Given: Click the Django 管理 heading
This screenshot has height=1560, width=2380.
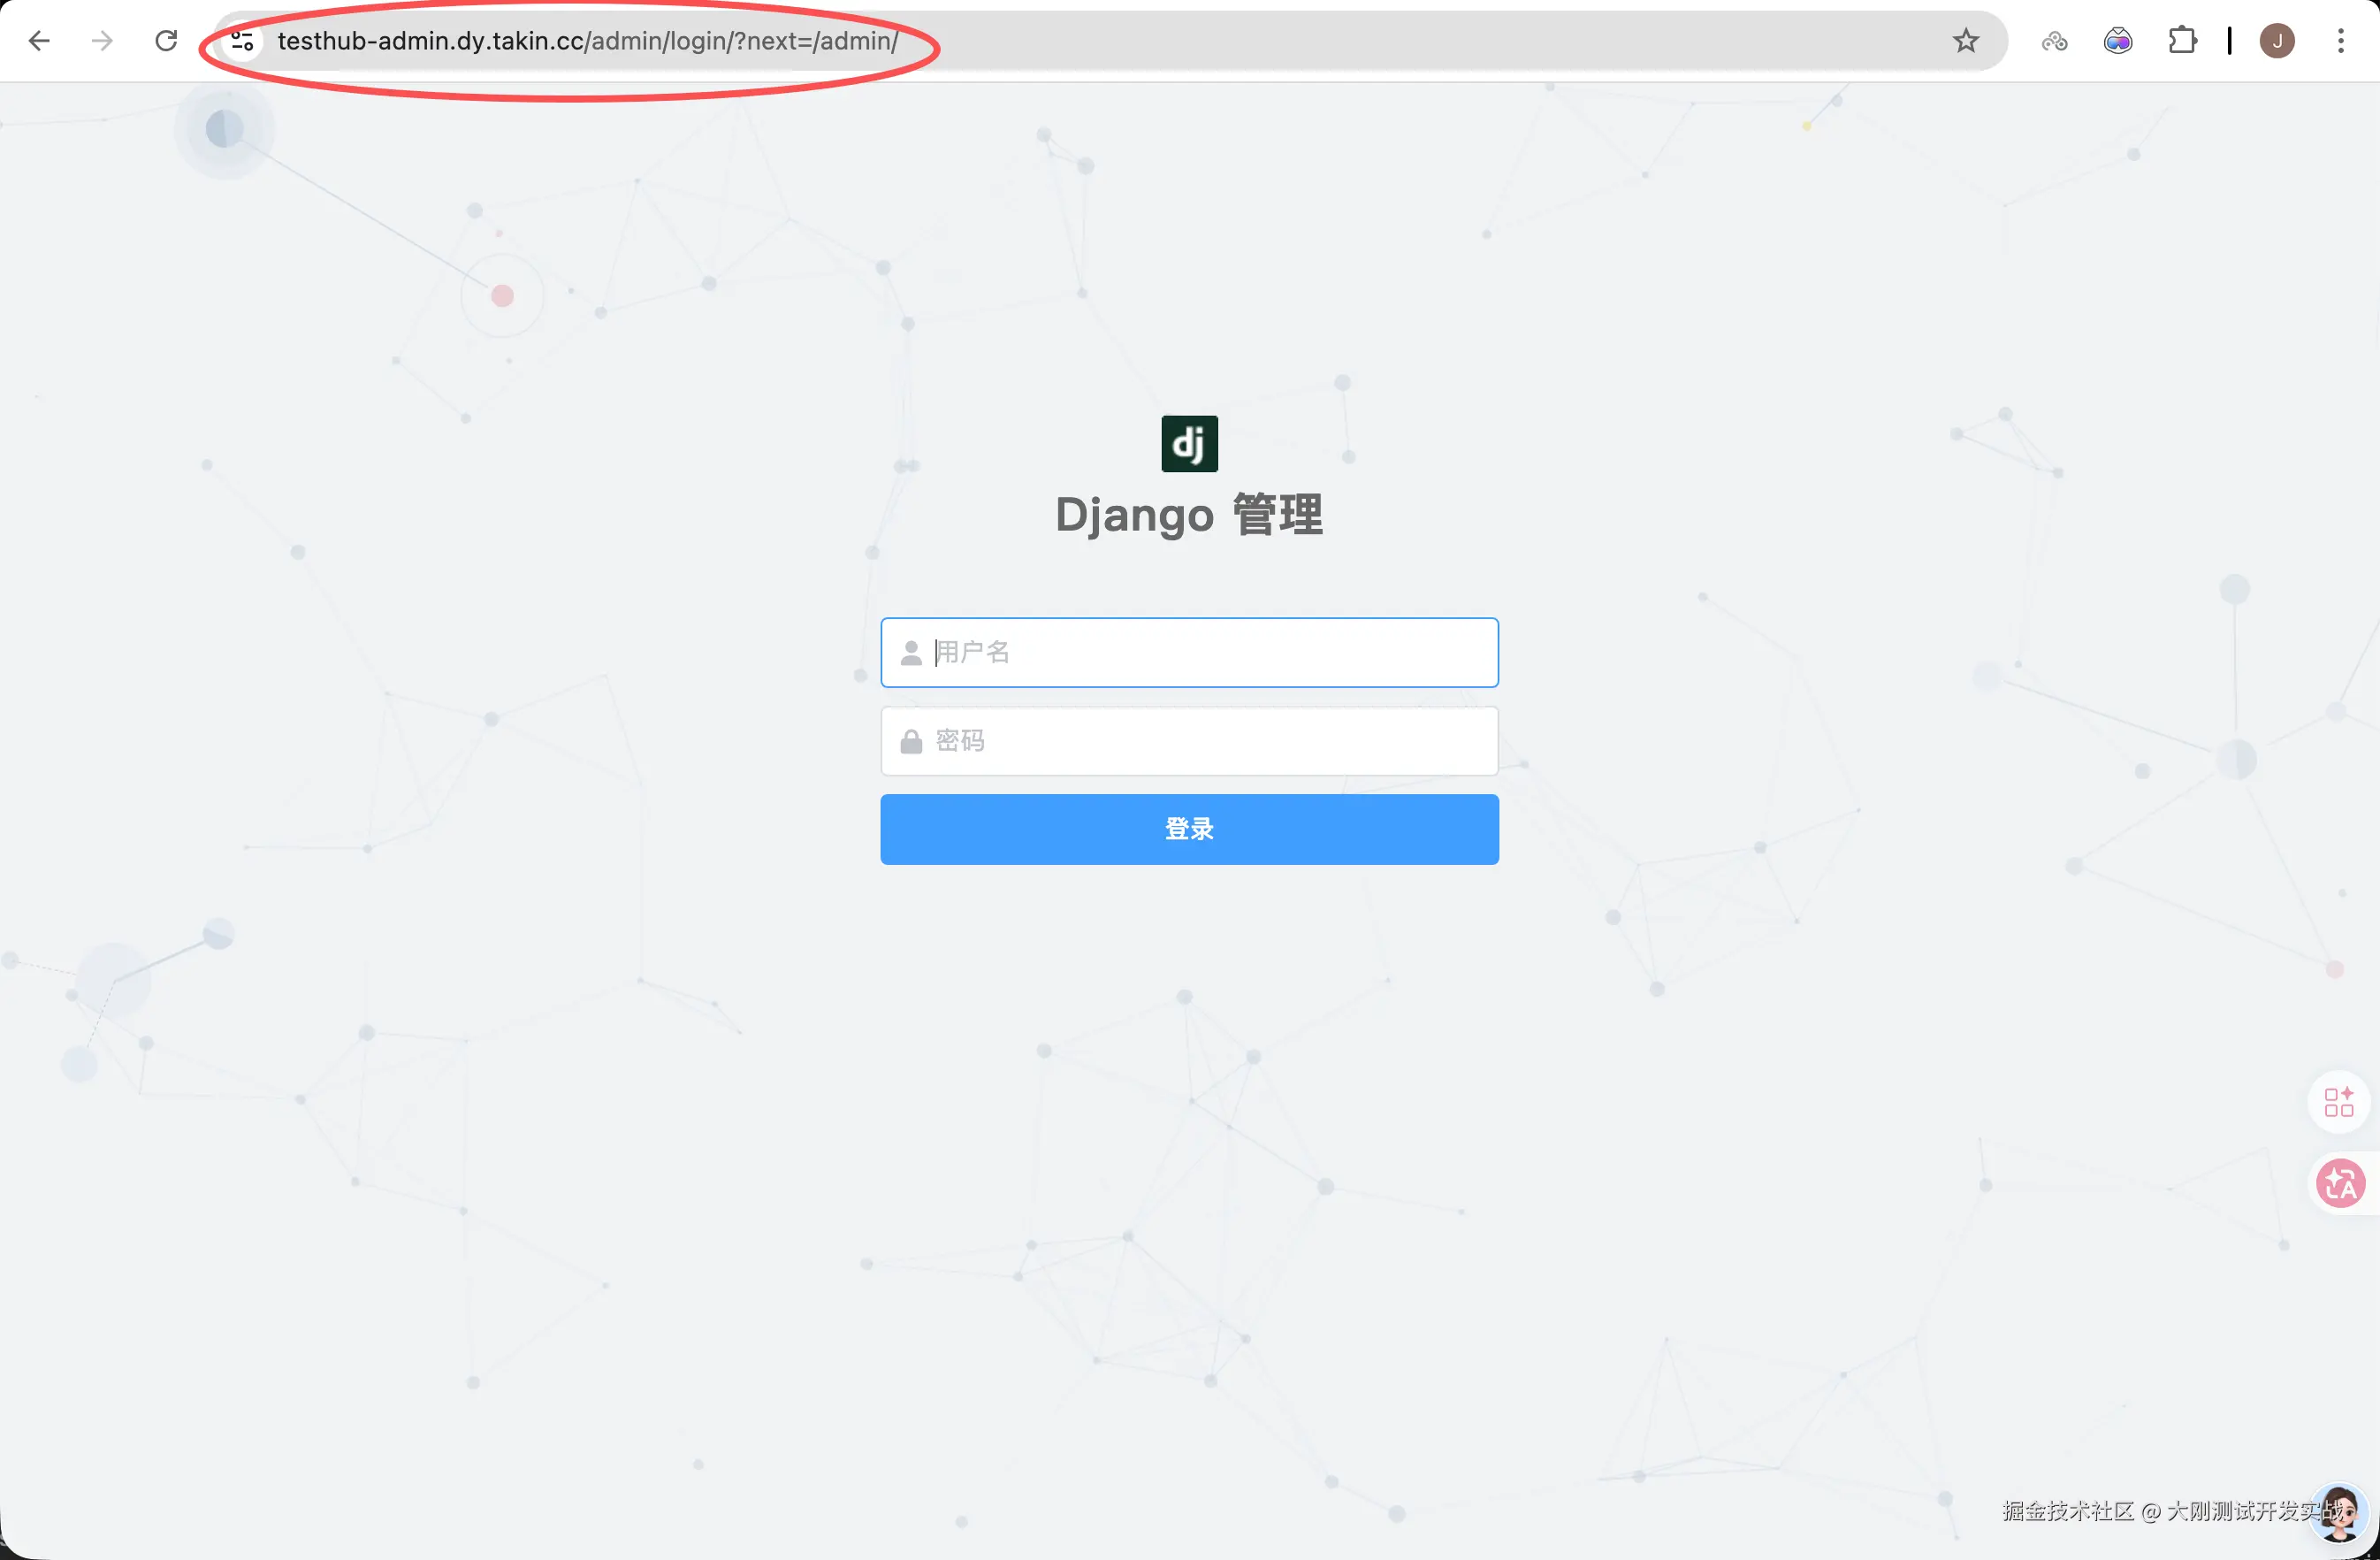Looking at the screenshot, I should tap(1189, 515).
